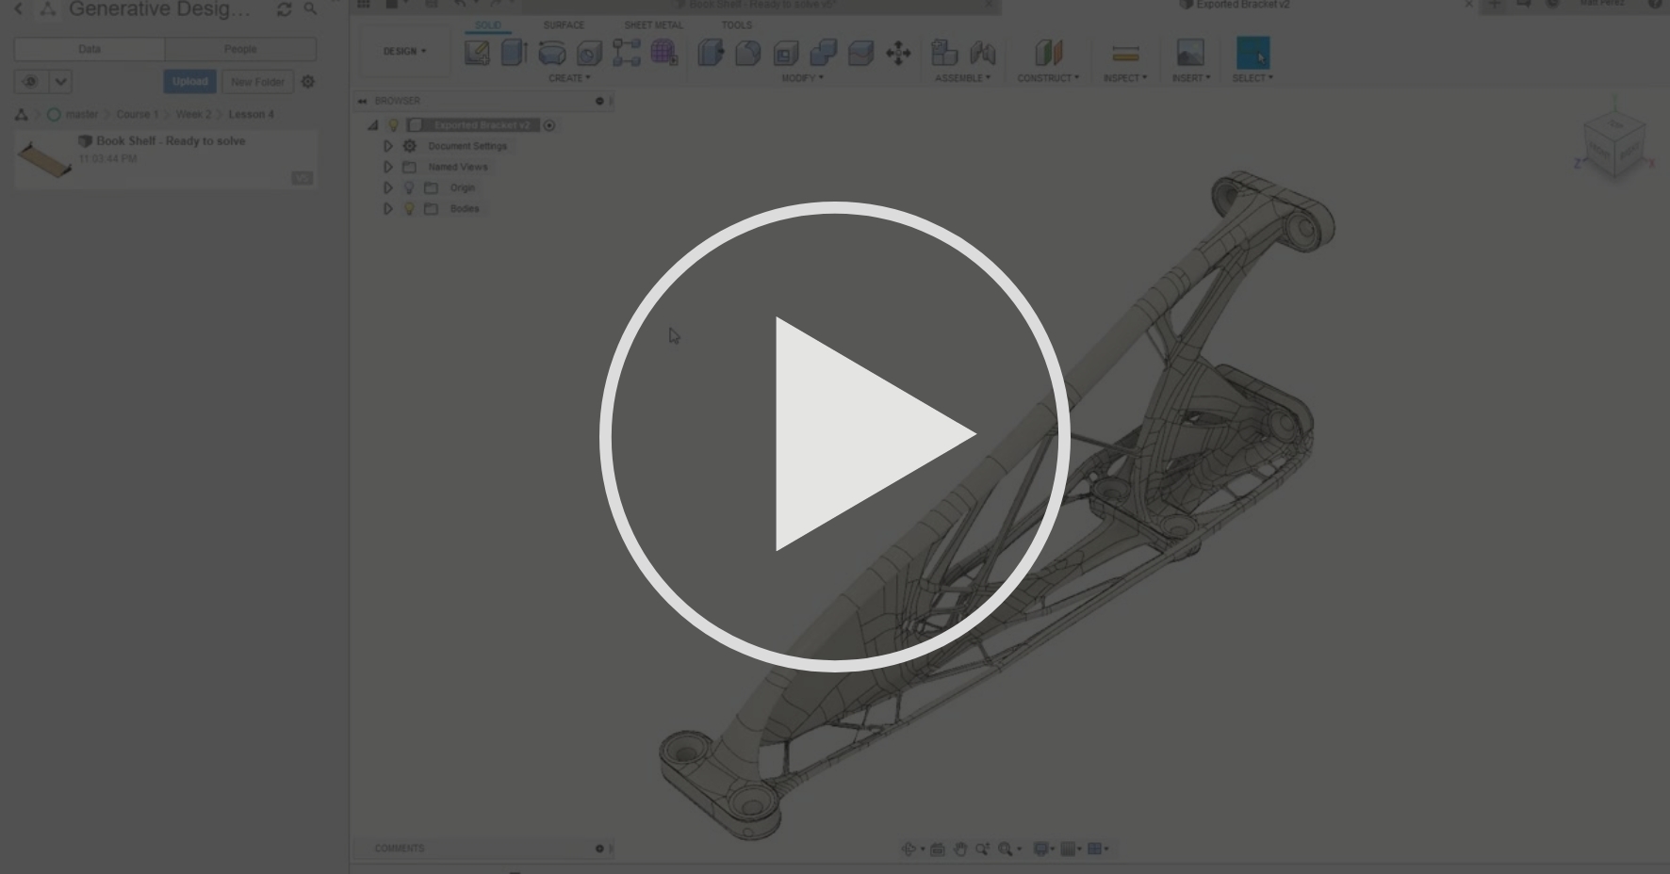Expand the Bodies node
The width and height of the screenshot is (1670, 874).
click(x=387, y=209)
